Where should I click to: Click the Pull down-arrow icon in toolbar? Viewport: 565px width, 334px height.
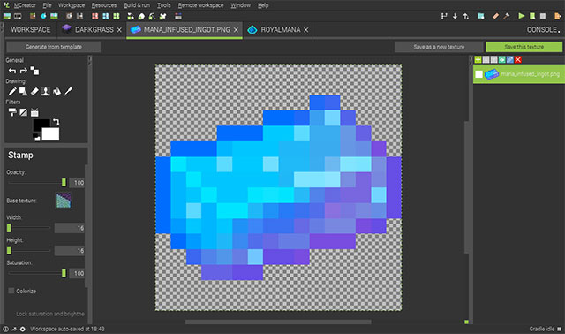(x=456, y=16)
